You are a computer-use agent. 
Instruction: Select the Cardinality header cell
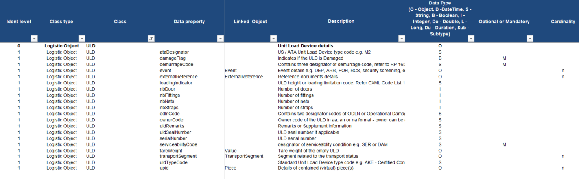[x=563, y=22]
